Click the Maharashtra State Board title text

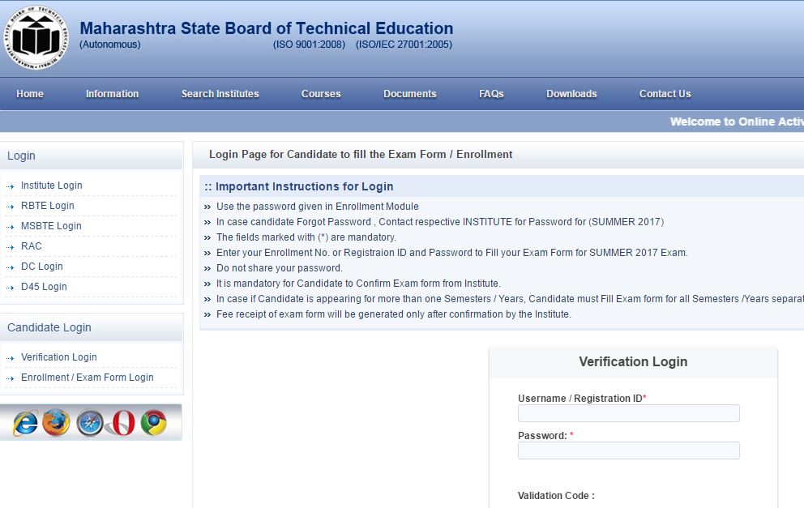(x=267, y=28)
